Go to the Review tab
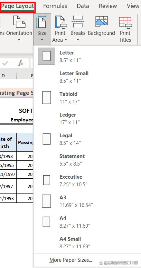Image resolution: width=141 pixels, height=268 pixels. 108,6
